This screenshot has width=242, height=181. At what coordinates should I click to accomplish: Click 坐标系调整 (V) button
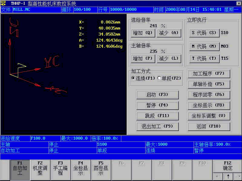coord(209,116)
